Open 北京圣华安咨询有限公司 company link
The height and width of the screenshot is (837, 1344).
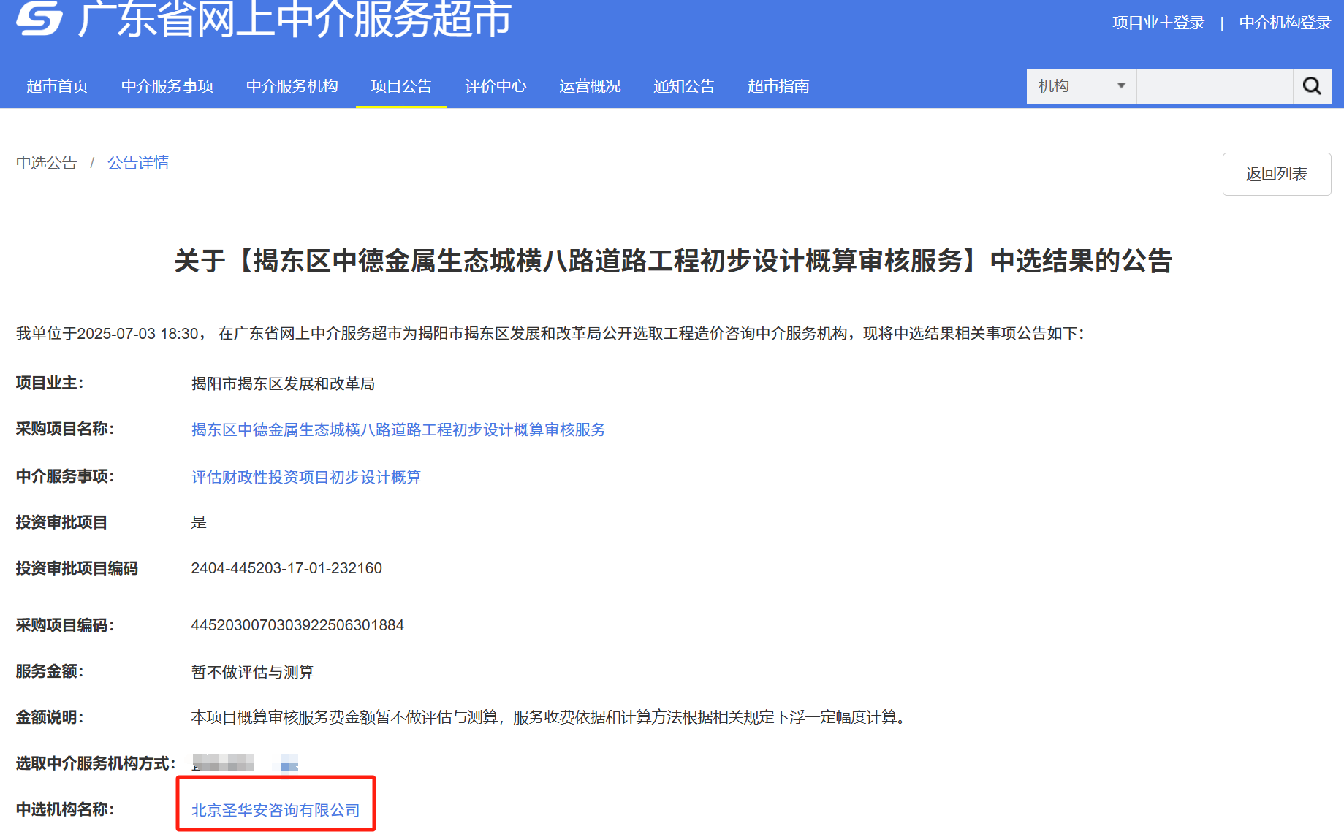pos(276,810)
